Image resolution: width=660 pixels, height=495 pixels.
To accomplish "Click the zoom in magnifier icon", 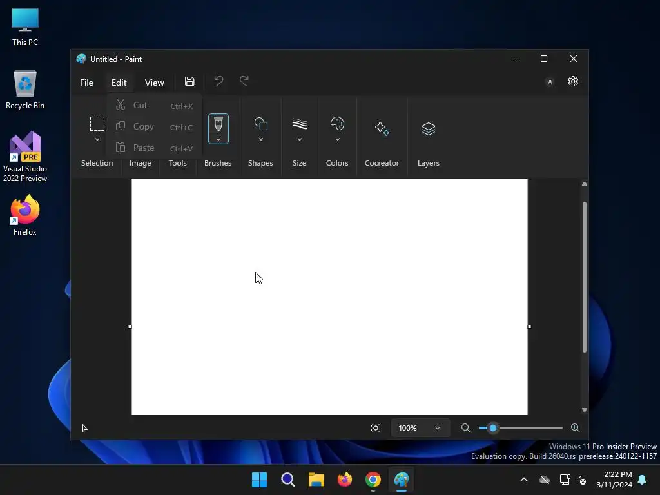I will point(576,428).
